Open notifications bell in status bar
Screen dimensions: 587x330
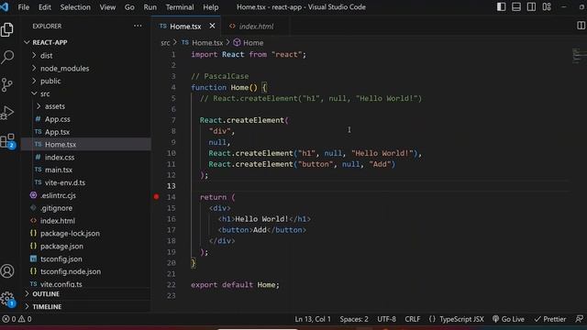[579, 319]
